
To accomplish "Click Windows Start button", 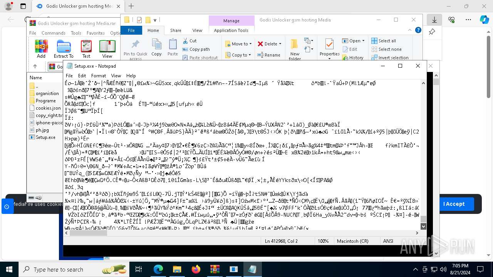I will (x=9, y=269).
